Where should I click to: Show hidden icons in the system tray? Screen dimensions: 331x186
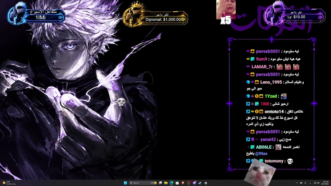(297, 183)
